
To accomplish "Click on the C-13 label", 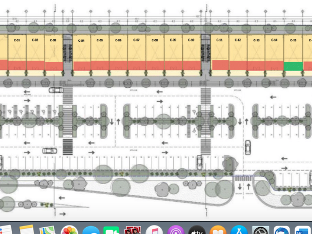I will [257, 40].
